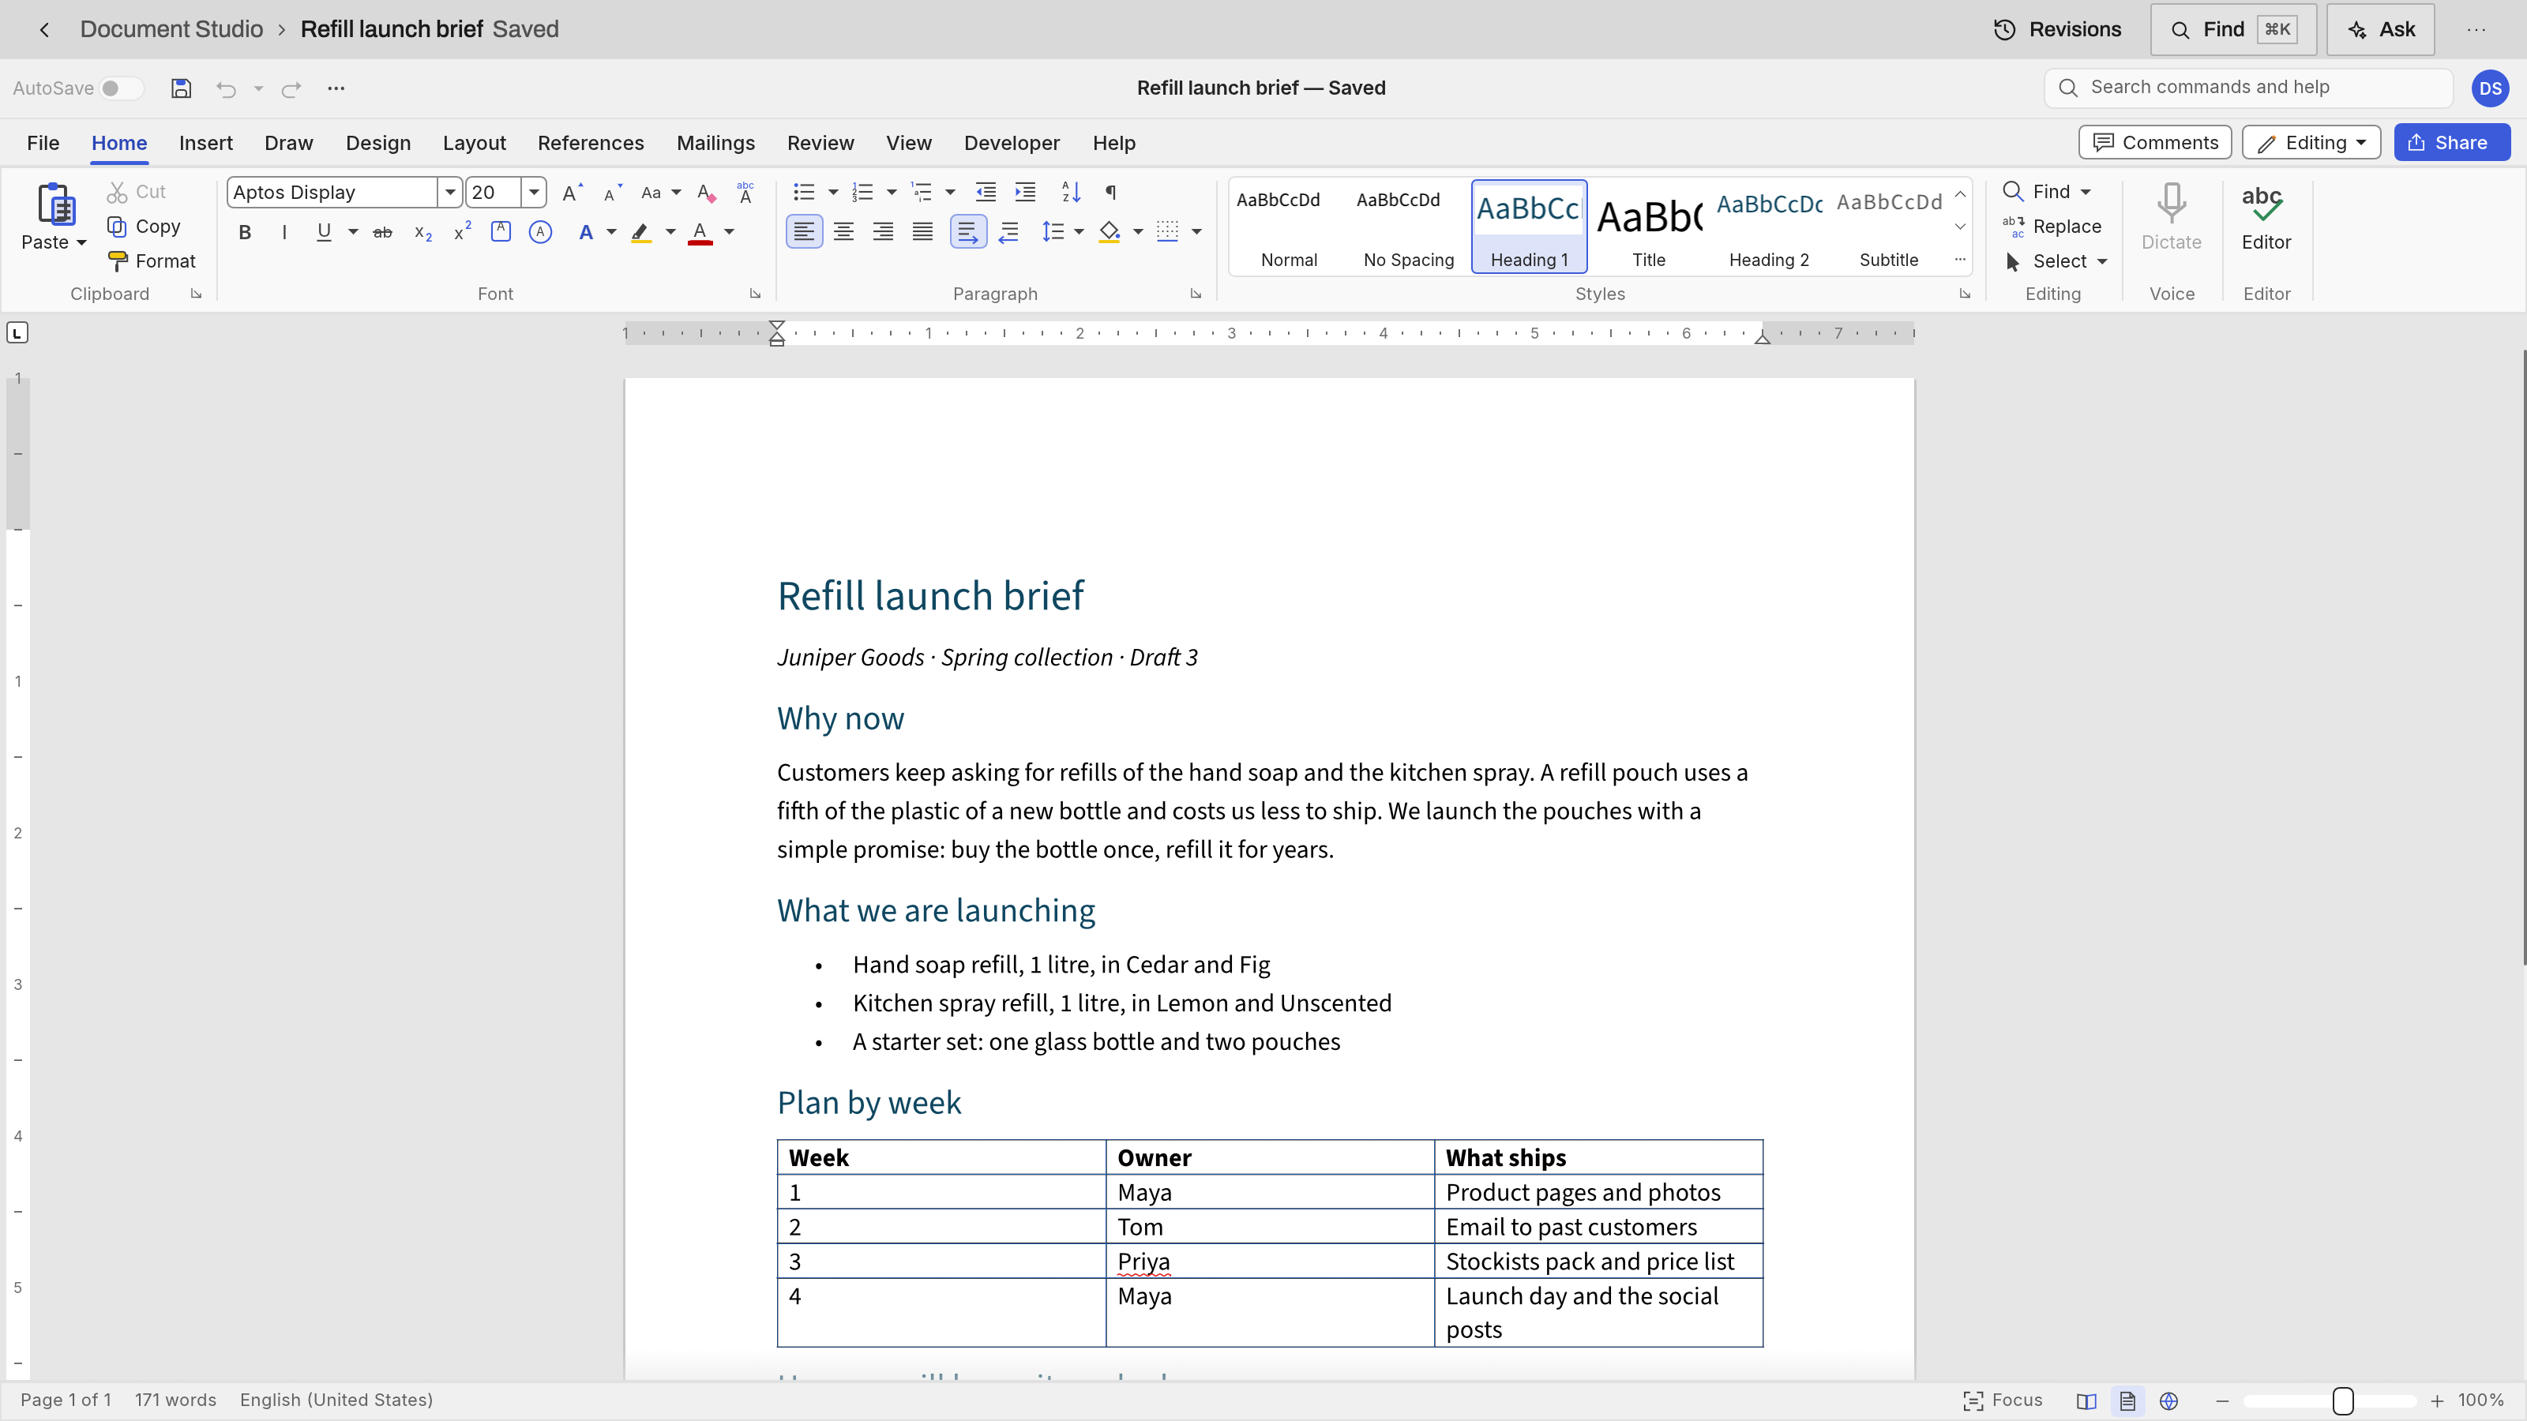
Task: Switch to Web Layout view
Action: pos(2169,1400)
